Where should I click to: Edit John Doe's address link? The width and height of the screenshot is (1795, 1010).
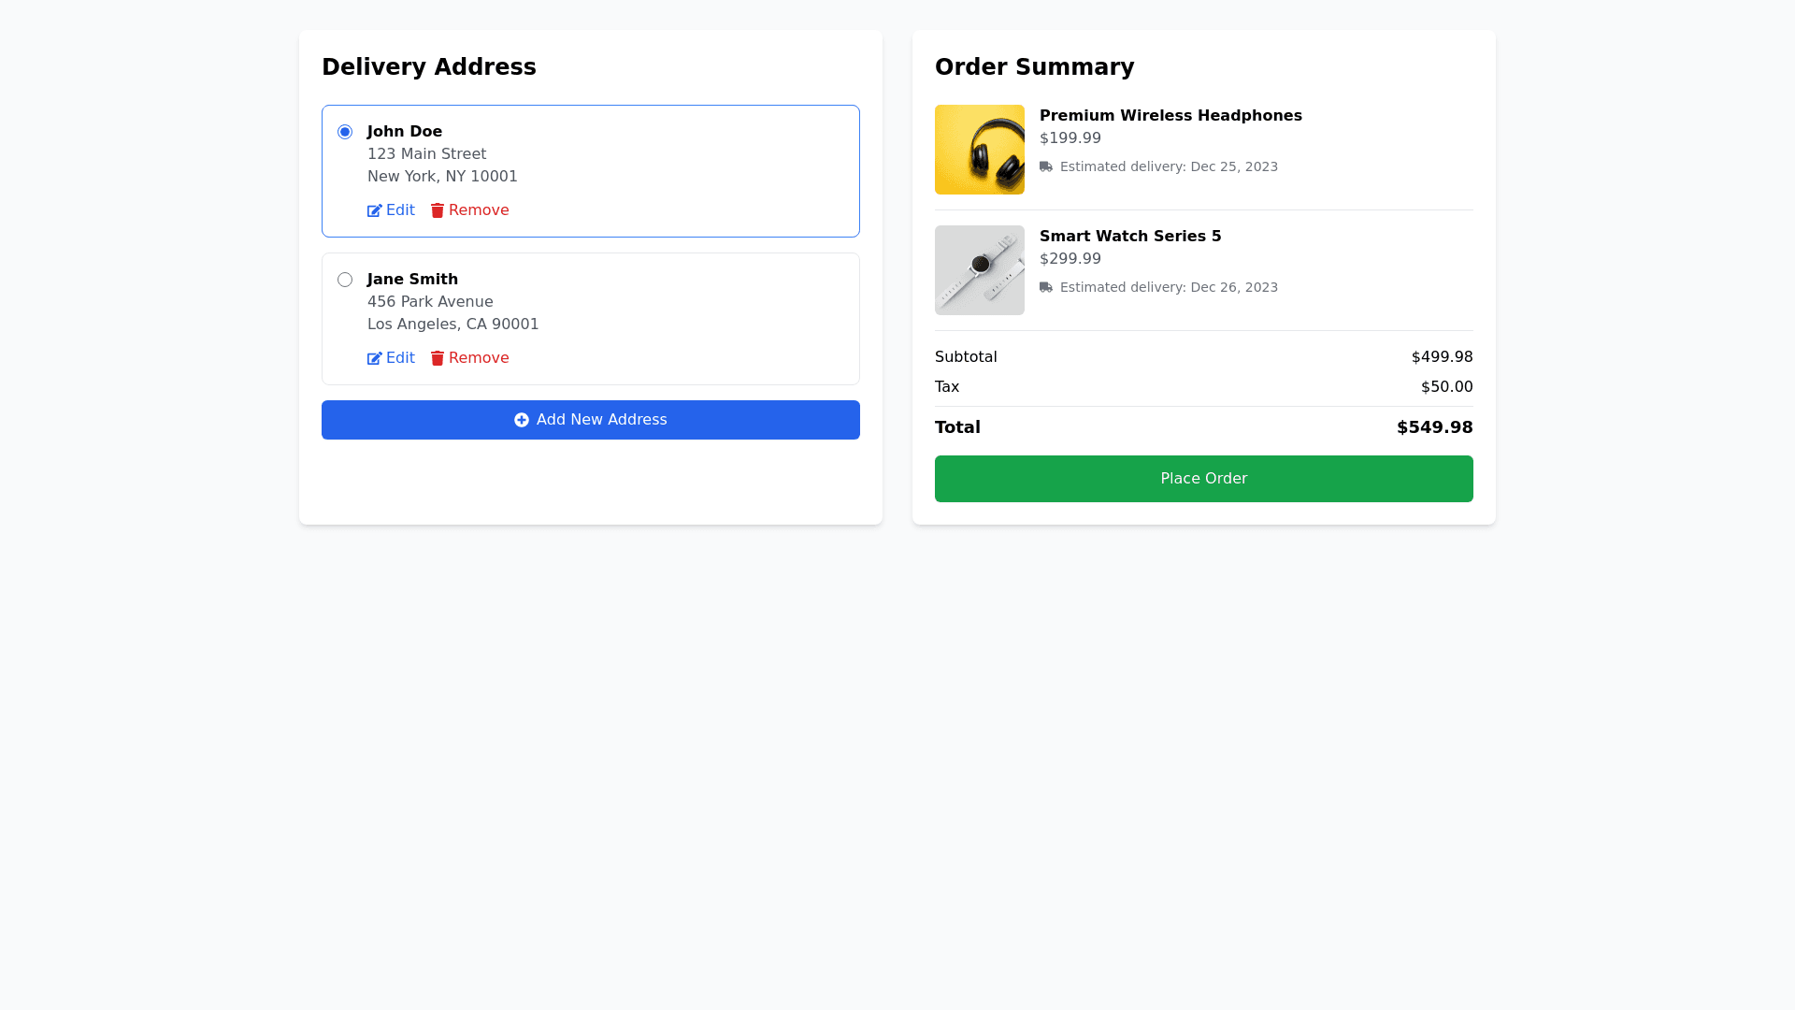pos(400,210)
